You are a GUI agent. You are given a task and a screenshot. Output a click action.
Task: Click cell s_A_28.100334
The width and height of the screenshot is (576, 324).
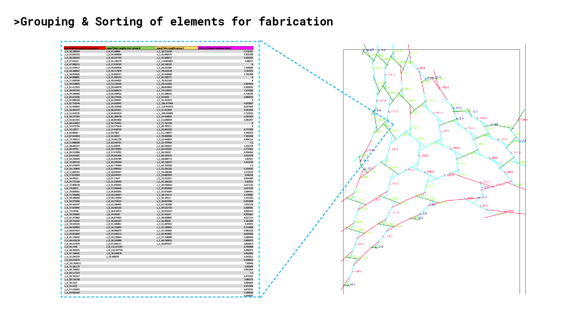(72, 52)
